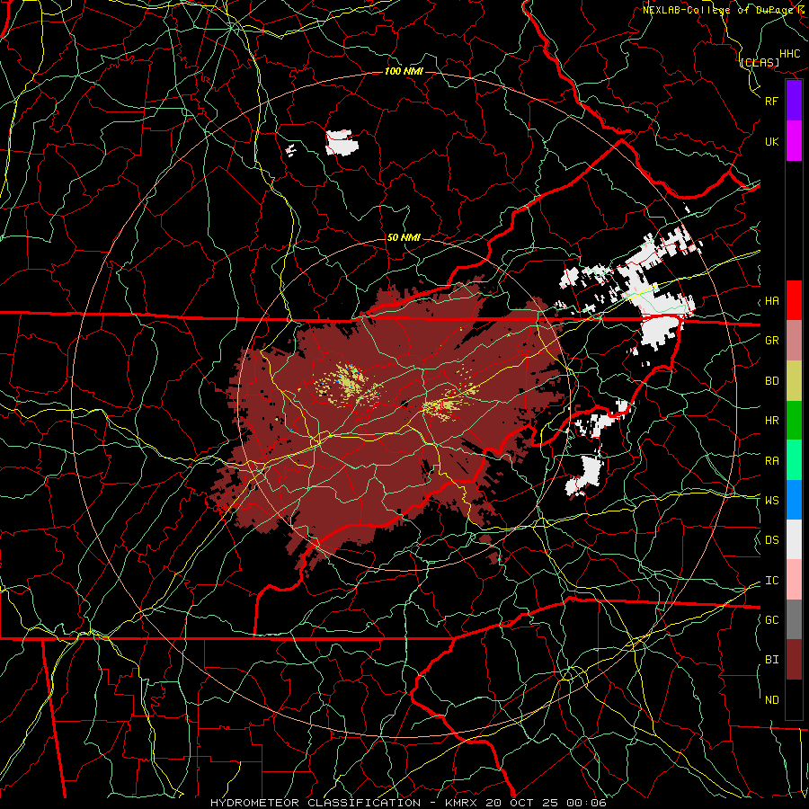Select the white DS legend swatch
This screenshot has height=809, width=809.
(x=794, y=539)
